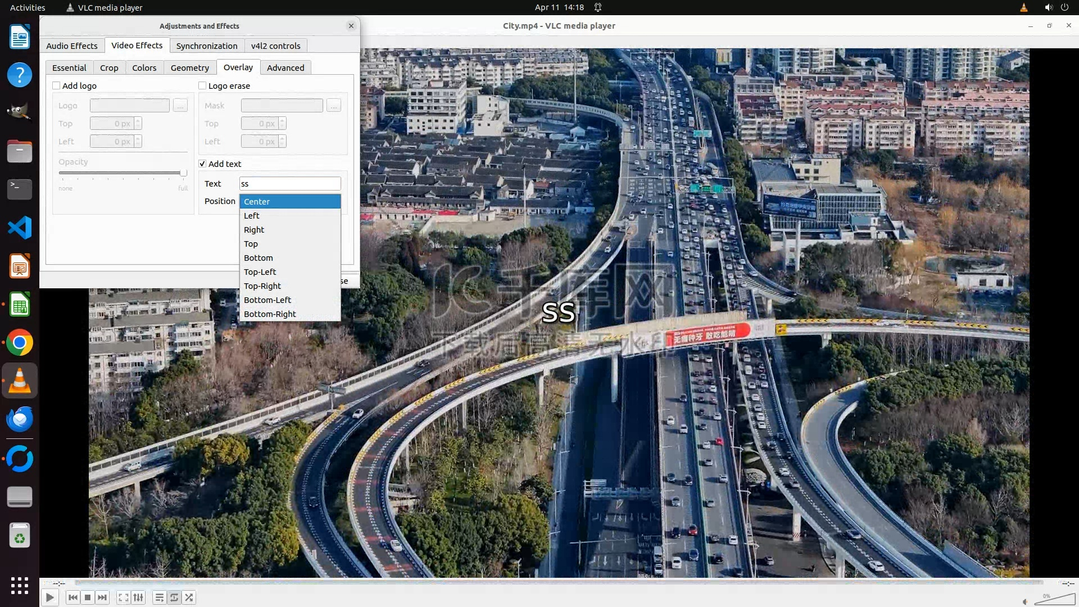Open extended settings equalizer icon
Image resolution: width=1079 pixels, height=607 pixels.
(138, 597)
